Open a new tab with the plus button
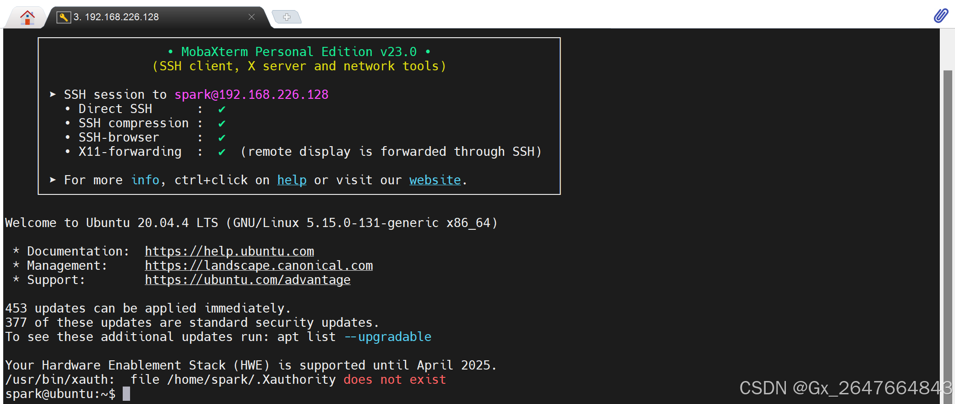Screen dimensions: 955x404 click(287, 17)
